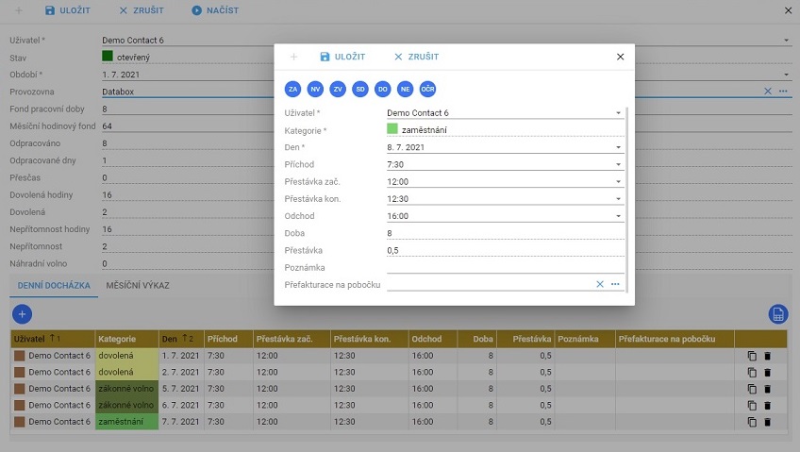Image resolution: width=800 pixels, height=452 pixels.
Task: Copy the 1. 7. 2021 dovolená row
Action: (x=752, y=357)
